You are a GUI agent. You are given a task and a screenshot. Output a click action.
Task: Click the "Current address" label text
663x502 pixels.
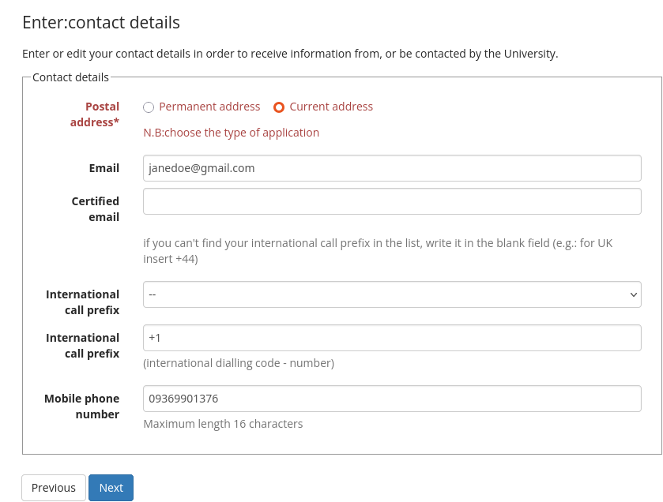[x=331, y=107]
